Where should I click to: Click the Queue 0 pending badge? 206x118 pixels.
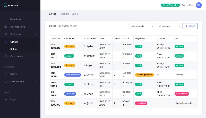(170, 5)
